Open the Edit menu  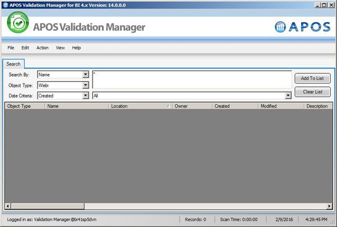(25, 48)
